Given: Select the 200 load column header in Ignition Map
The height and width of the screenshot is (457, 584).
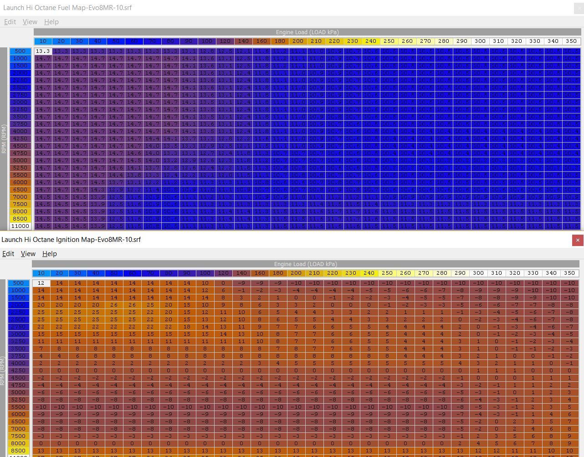Looking at the screenshot, I should click(296, 273).
